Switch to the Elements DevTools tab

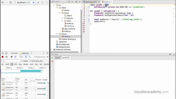(x=14, y=53)
